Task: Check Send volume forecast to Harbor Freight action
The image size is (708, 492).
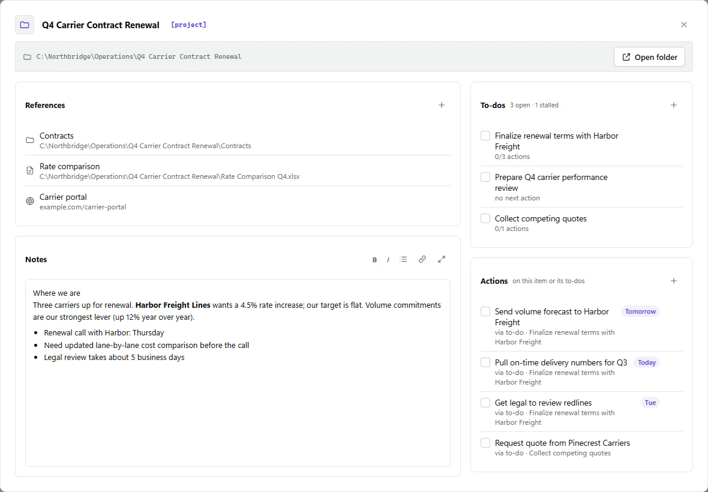Action: point(485,311)
